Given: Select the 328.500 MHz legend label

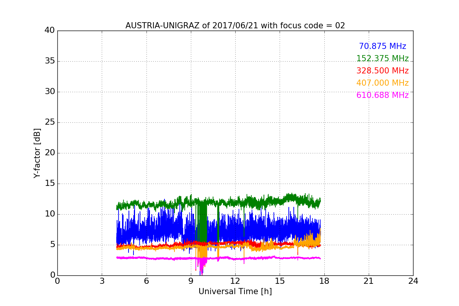Looking at the screenshot, I should (382, 71).
